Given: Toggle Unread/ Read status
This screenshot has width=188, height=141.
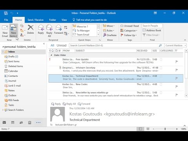Looking at the screenshot, I should tap(130, 26).
